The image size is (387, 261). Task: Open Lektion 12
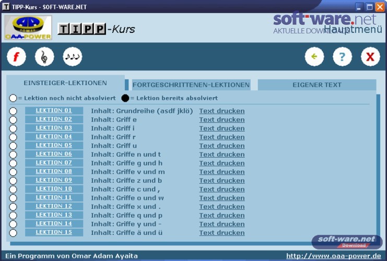point(54,206)
